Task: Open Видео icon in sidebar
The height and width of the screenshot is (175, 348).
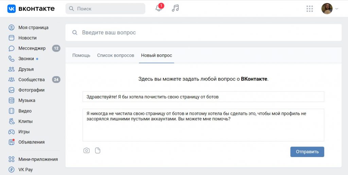Action: pos(11,111)
